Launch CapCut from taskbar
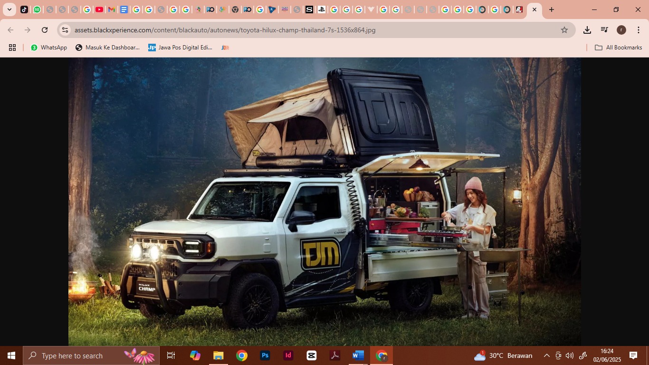The width and height of the screenshot is (649, 365). 312,355
